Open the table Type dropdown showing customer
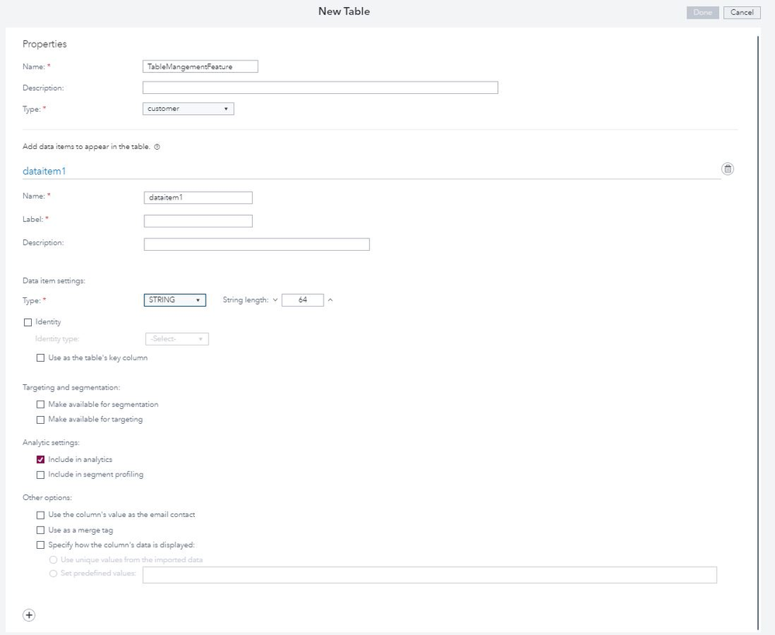Image resolution: width=775 pixels, height=635 pixels. pyautogui.click(x=189, y=109)
